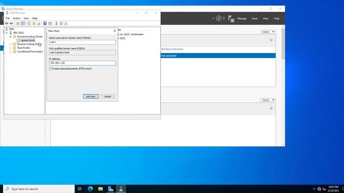This screenshot has width=344, height=193.
Task: Select Trust Points in the tree
Action: coord(24,48)
